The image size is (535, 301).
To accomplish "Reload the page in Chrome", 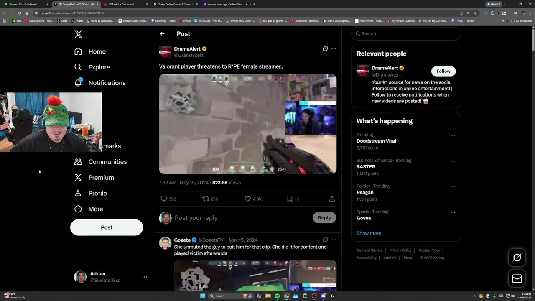I will (x=19, y=13).
